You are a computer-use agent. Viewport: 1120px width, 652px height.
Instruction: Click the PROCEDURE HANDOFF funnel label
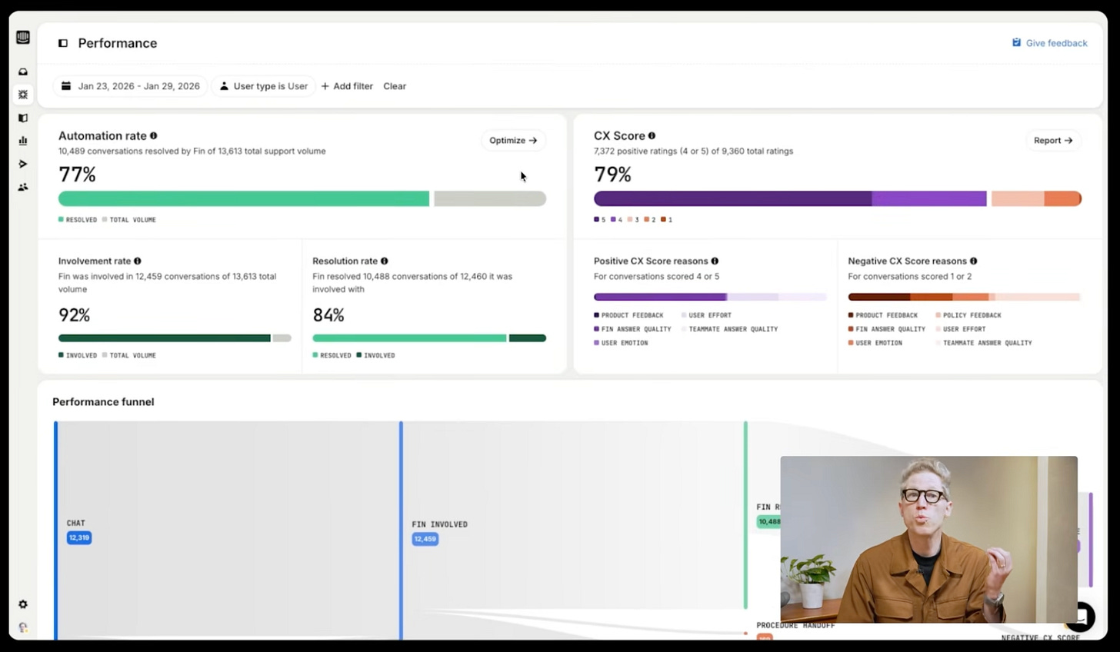pyautogui.click(x=795, y=626)
